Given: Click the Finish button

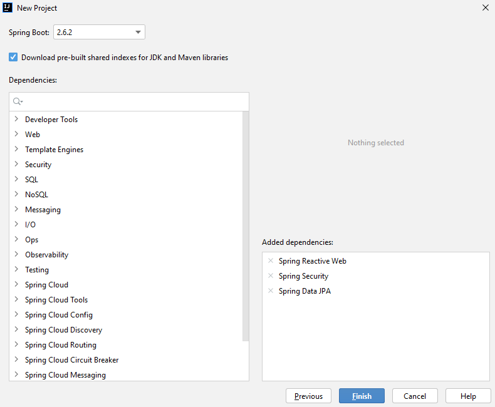Looking at the screenshot, I should (x=362, y=396).
